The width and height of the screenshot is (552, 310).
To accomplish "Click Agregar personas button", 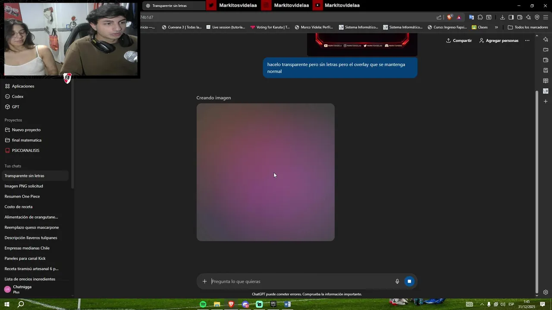I will [499, 40].
